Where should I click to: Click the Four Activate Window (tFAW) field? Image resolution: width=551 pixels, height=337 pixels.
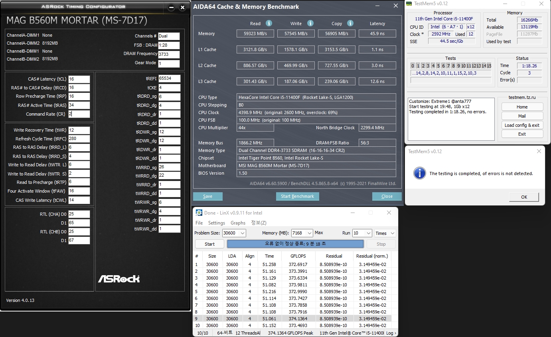[79, 191]
